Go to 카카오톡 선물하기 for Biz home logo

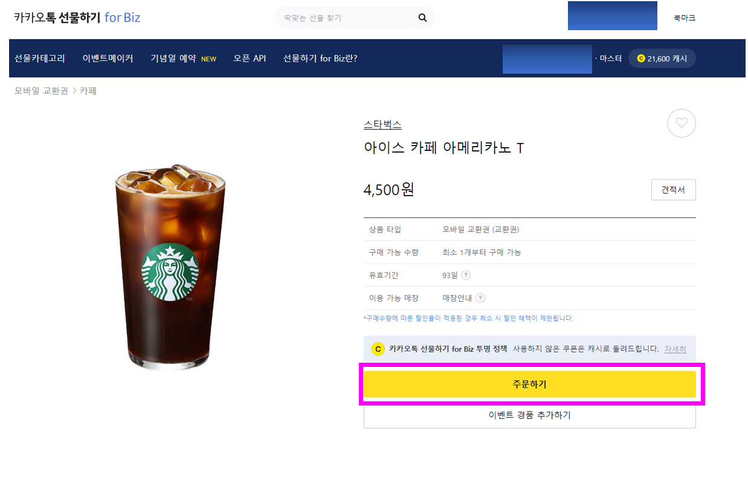(x=77, y=18)
